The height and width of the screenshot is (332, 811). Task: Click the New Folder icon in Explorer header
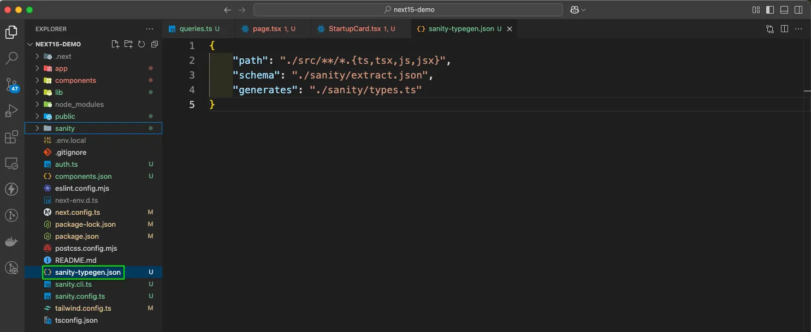(128, 44)
